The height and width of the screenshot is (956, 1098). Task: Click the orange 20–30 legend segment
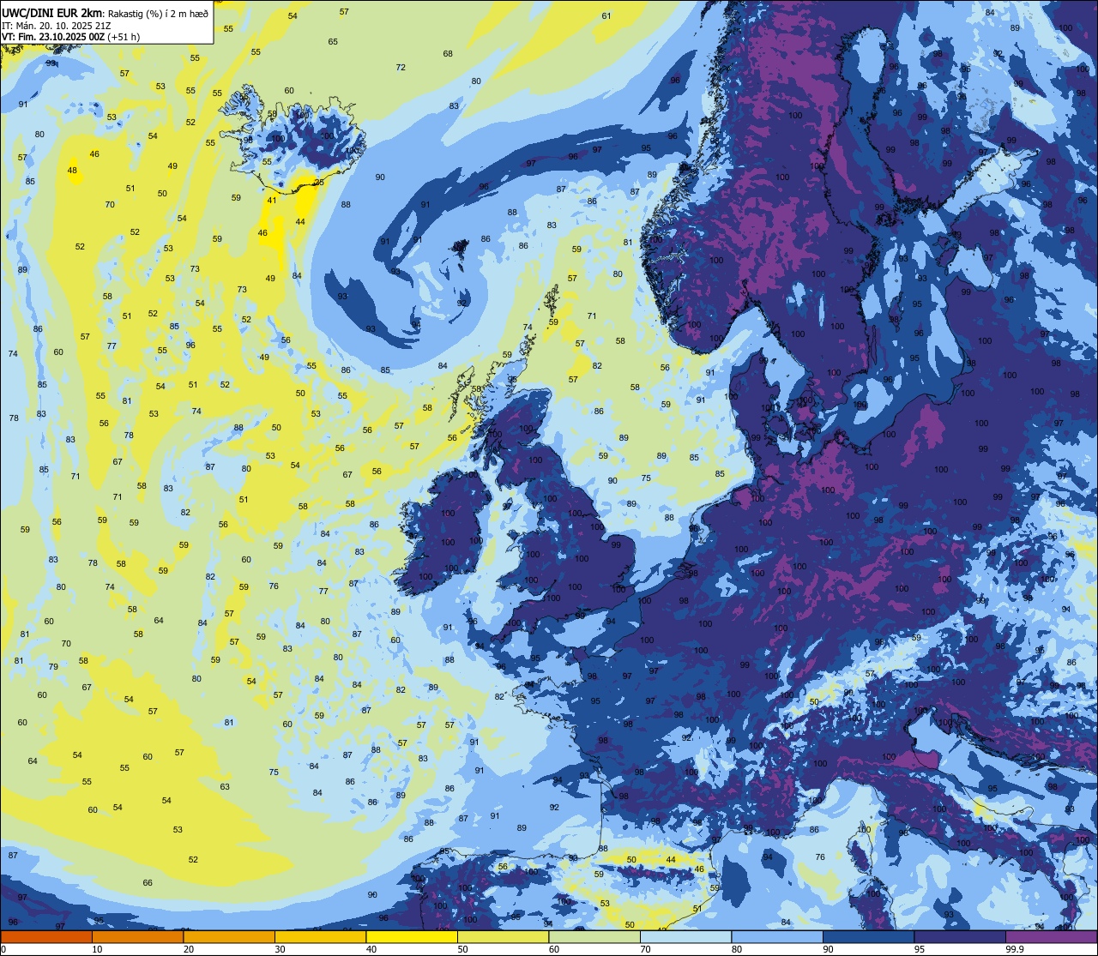pos(229,936)
